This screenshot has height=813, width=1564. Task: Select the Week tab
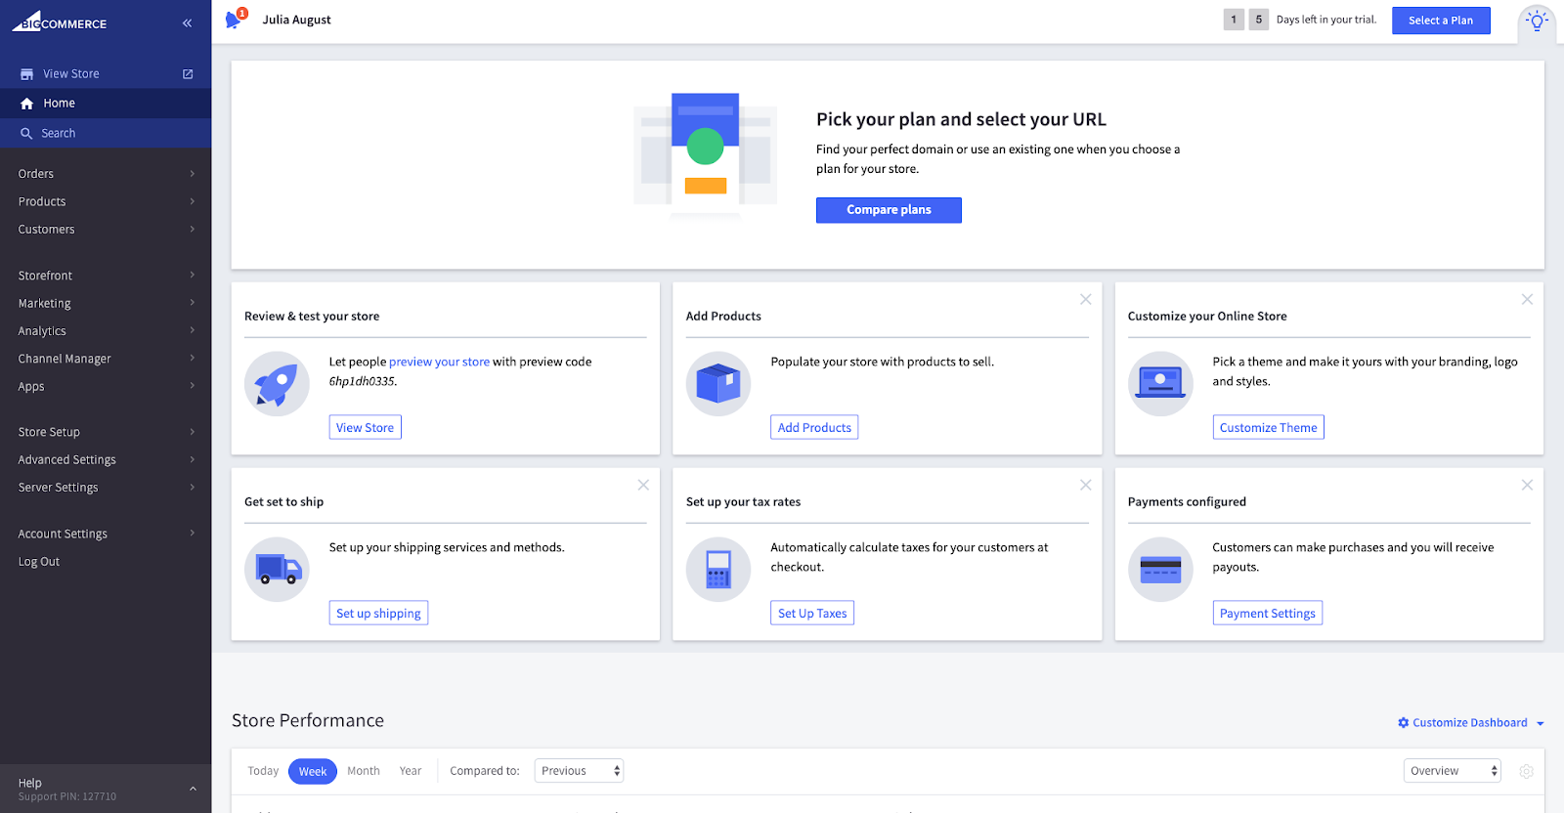(313, 771)
